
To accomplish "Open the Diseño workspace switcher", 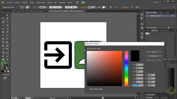I will [157, 2].
